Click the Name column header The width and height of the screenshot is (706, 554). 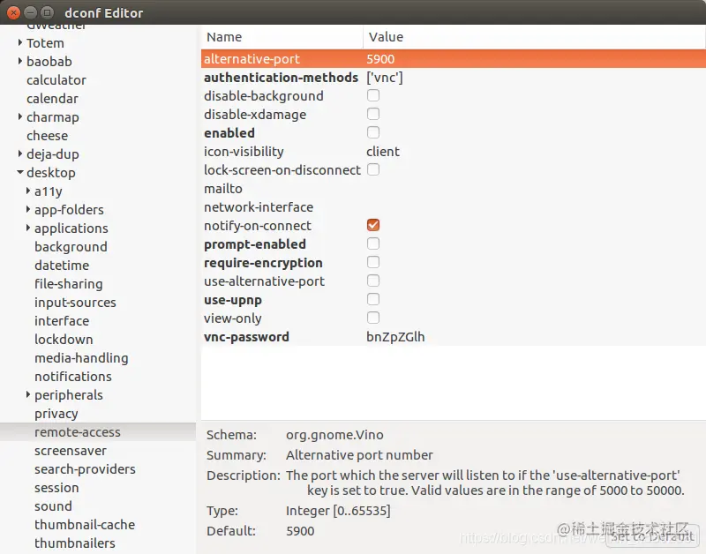pyautogui.click(x=282, y=37)
